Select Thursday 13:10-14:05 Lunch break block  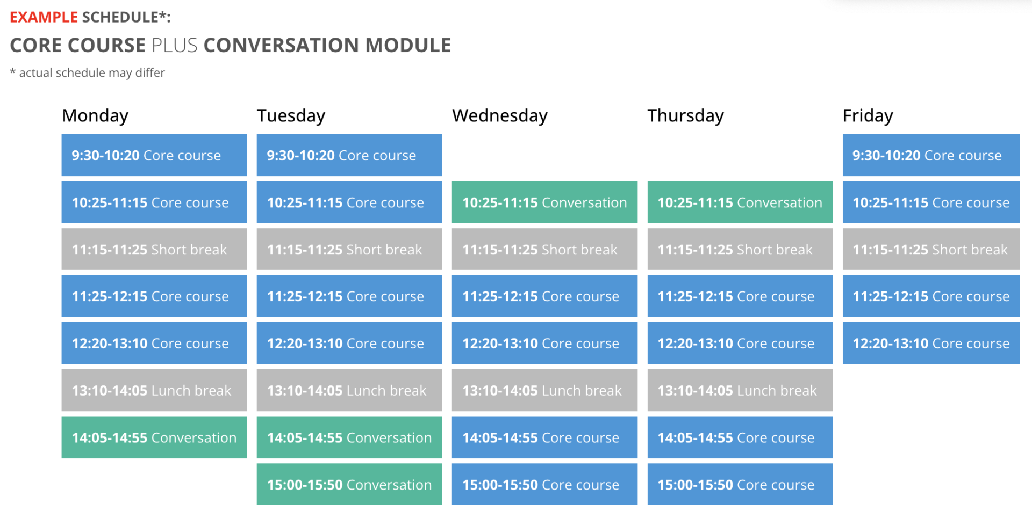[740, 390]
